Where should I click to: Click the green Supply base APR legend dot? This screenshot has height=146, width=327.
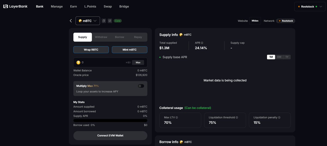[160, 57]
